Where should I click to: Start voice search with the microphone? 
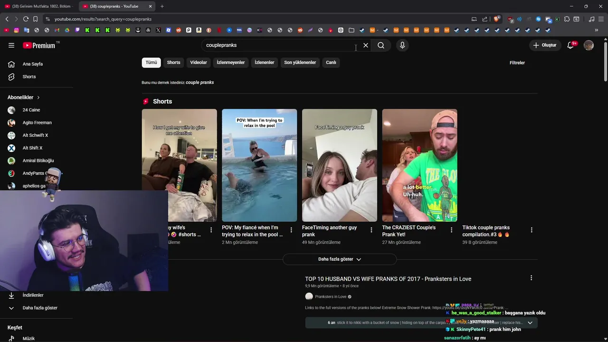[x=402, y=45]
